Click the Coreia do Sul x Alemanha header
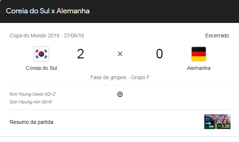The width and height of the screenshot is (239, 142). (x=48, y=11)
